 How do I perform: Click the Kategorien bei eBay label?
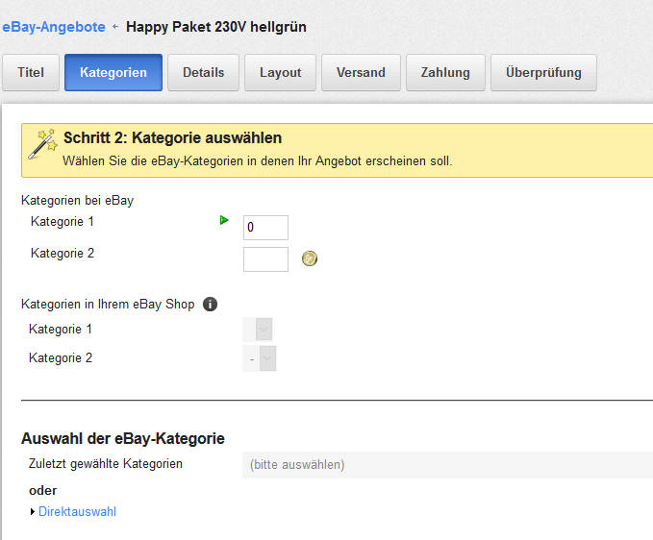point(78,201)
